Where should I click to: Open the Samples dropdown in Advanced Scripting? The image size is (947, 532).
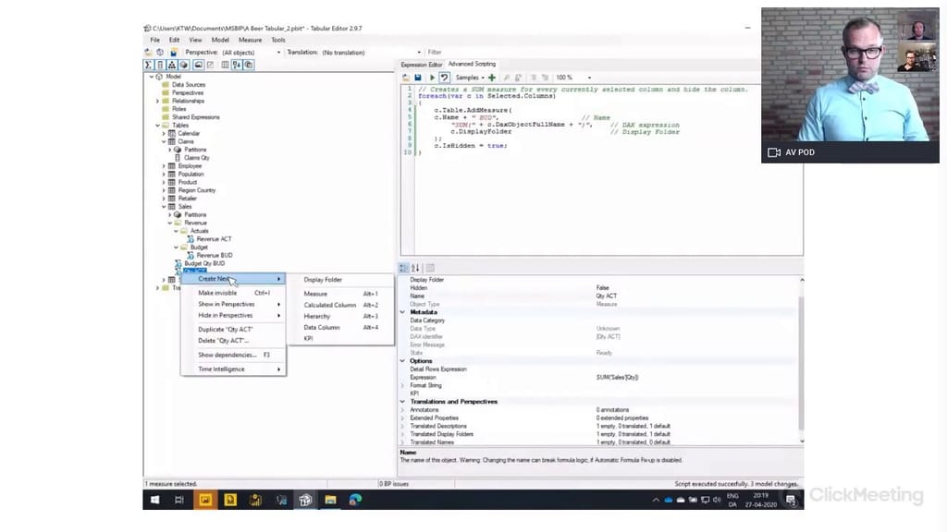click(x=470, y=78)
